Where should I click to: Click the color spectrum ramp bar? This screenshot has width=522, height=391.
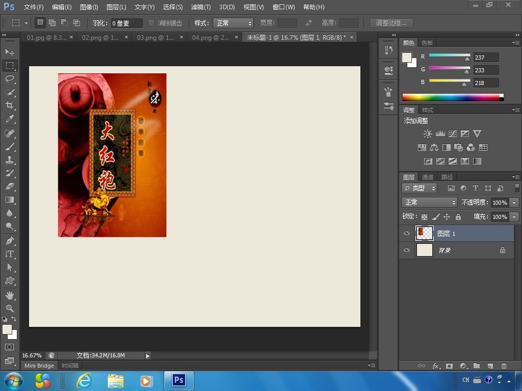(452, 97)
